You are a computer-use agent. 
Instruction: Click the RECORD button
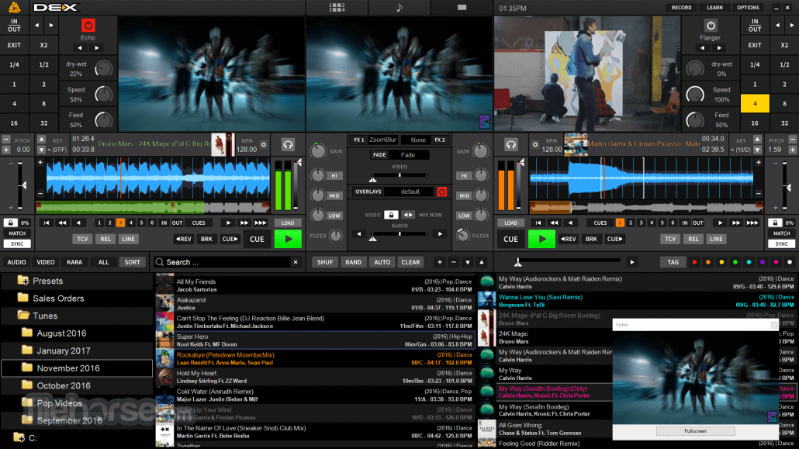[x=681, y=8]
